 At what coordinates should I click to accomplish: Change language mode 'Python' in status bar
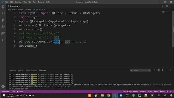pyautogui.click(x=162, y=91)
